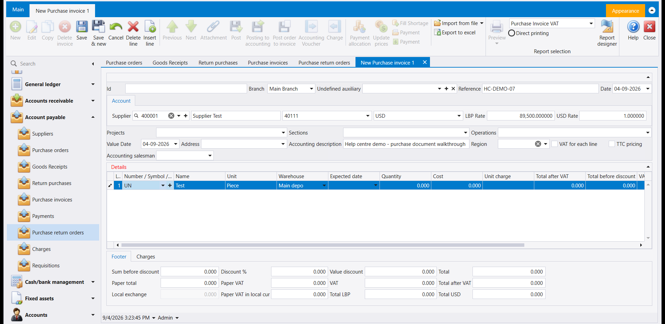Click the Save & new icon
665x324 pixels.
(98, 27)
